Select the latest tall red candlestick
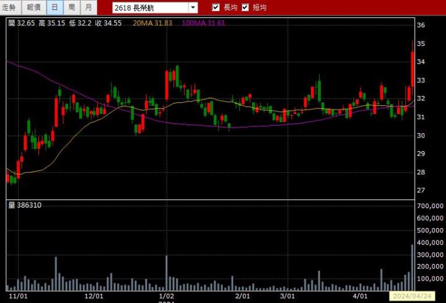Image resolution: width=446 pixels, height=303 pixels. click(413, 68)
